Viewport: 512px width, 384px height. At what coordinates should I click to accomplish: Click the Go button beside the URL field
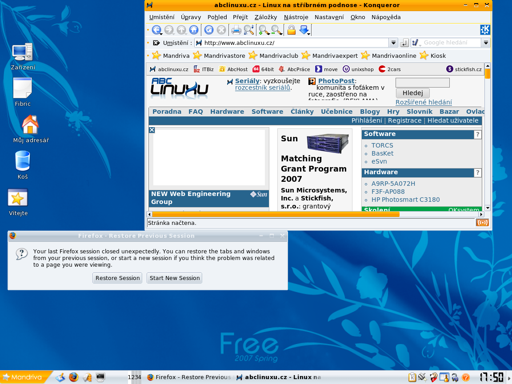coord(404,43)
